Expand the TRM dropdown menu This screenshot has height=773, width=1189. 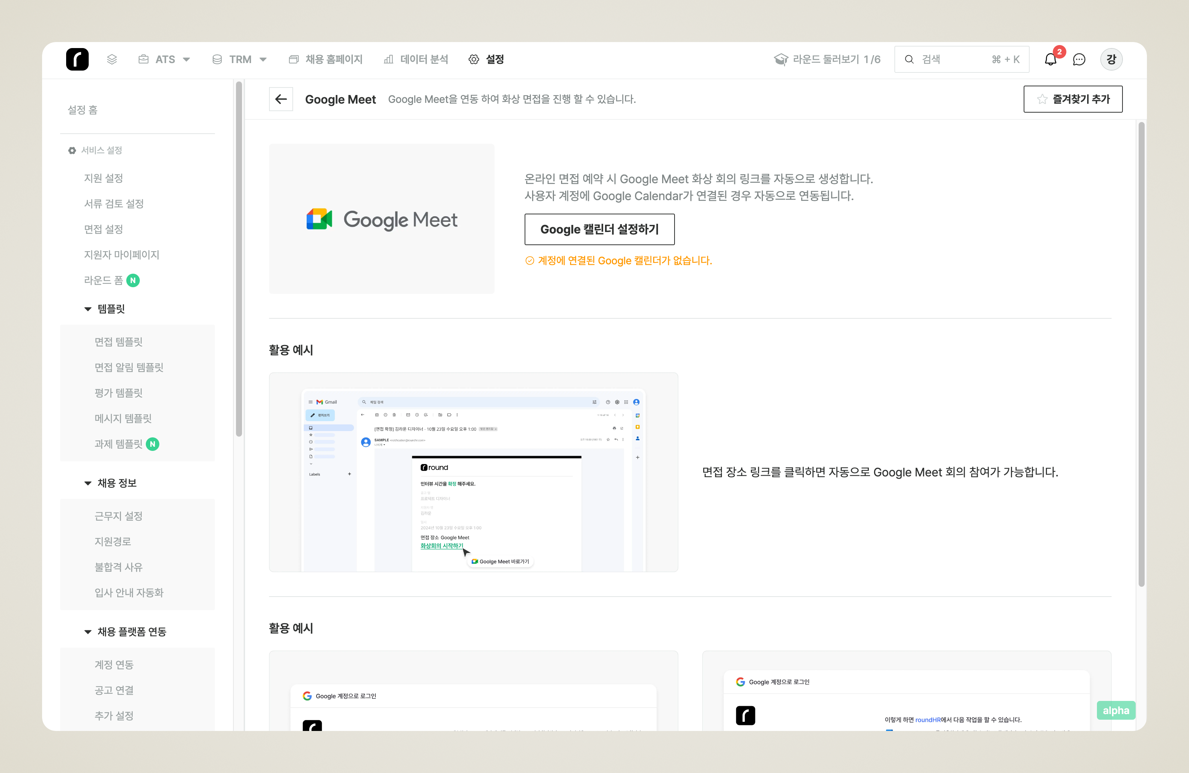239,59
